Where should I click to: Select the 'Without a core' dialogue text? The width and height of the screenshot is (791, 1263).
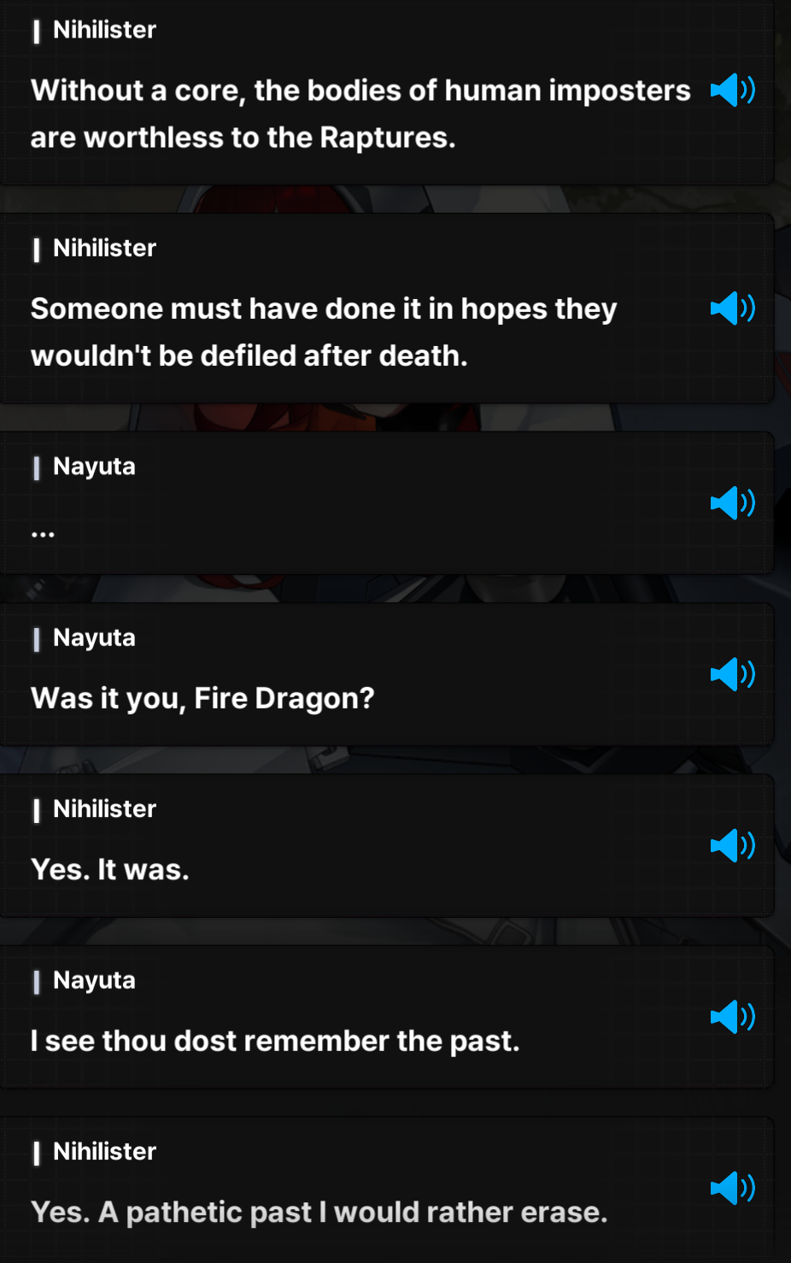(x=360, y=114)
